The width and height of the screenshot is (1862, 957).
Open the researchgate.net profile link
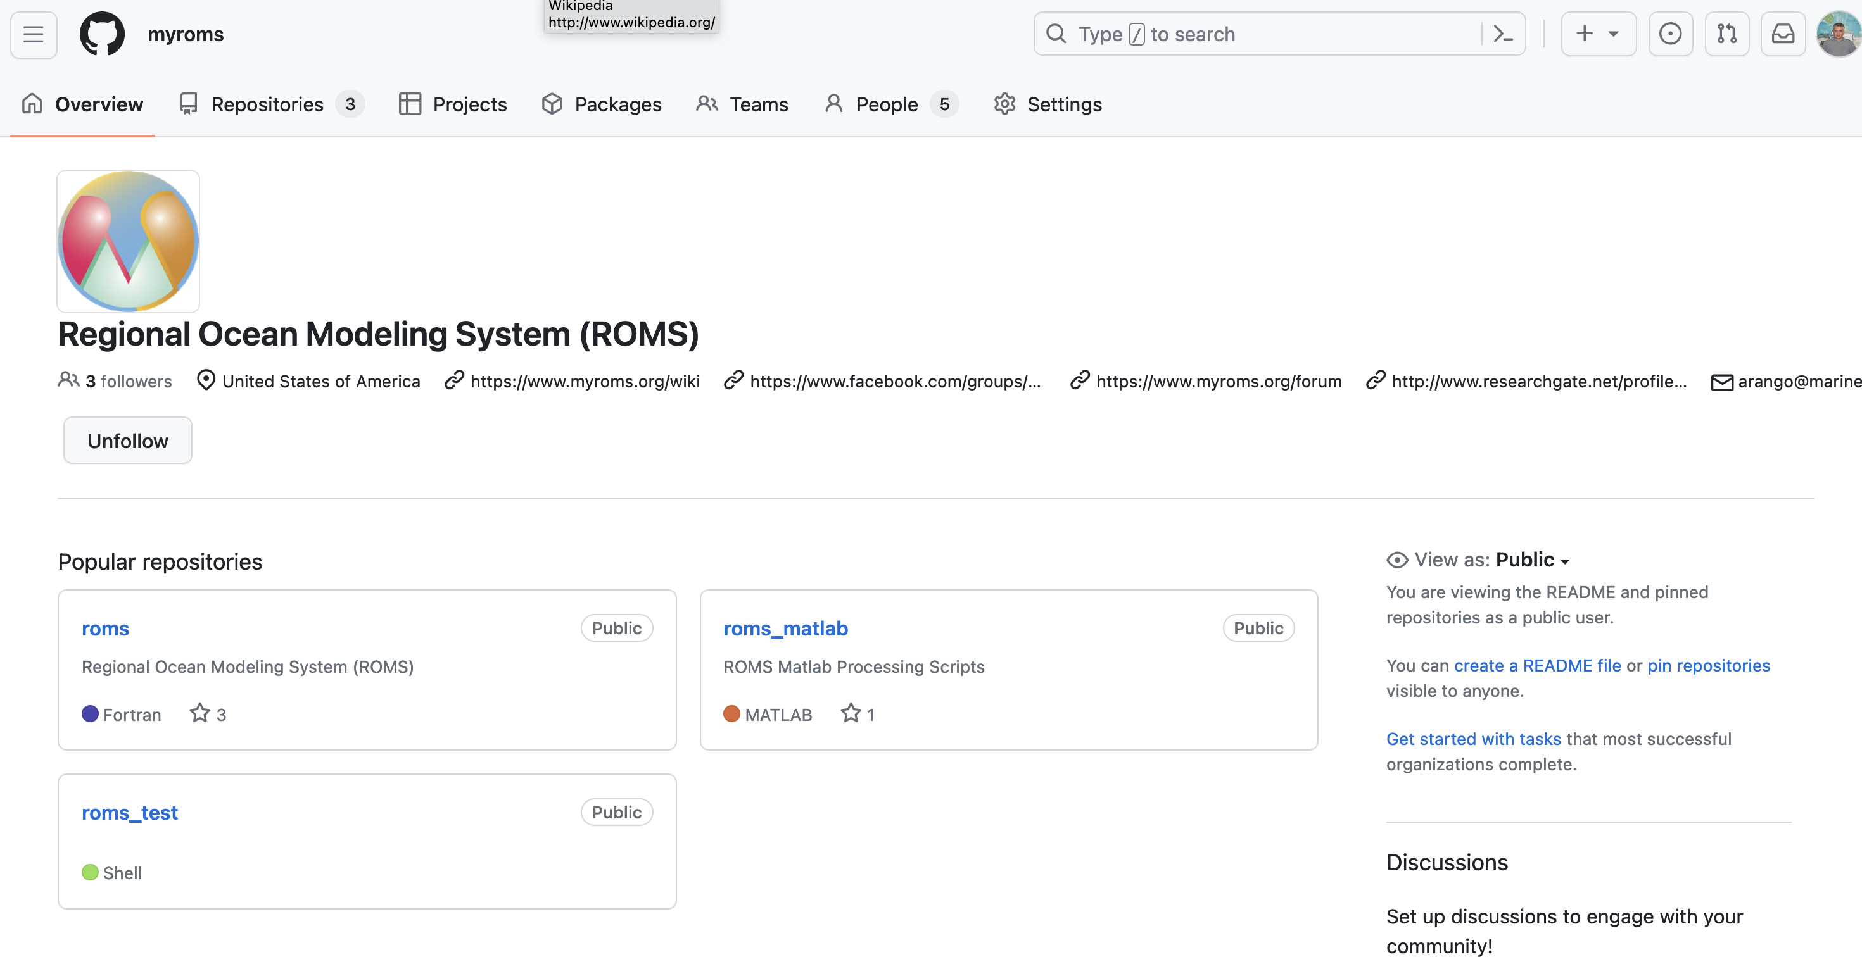[x=1539, y=380]
